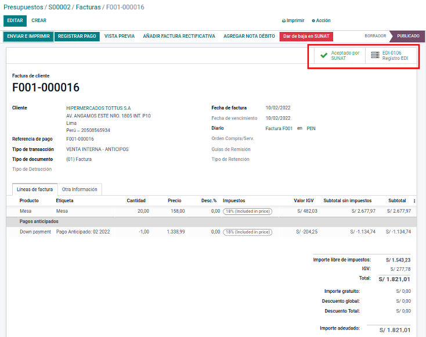The image size is (426, 337).
Task: Click REGISTRAR PAGO button
Action: pos(77,36)
